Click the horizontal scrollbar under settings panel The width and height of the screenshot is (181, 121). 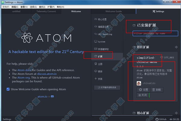click(132, 115)
